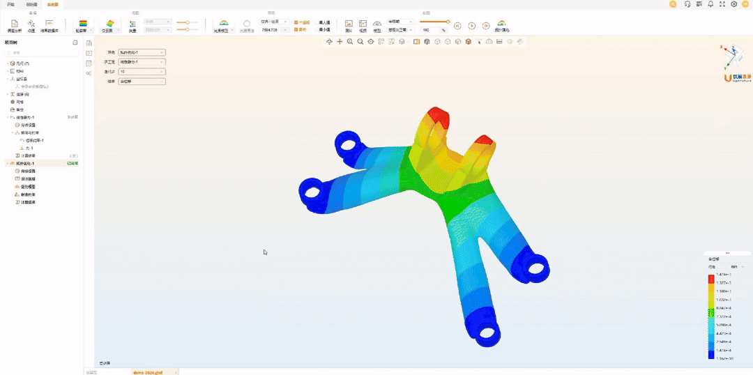Play the animation with the play button
This screenshot has width=753, height=375.
pyautogui.click(x=472, y=26)
